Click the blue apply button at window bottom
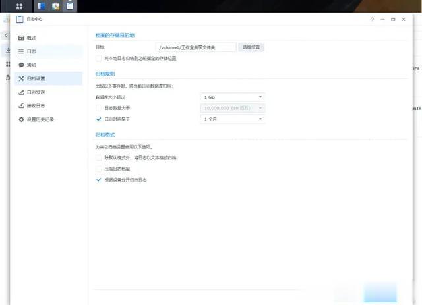The height and width of the screenshot is (305, 422). [380, 292]
